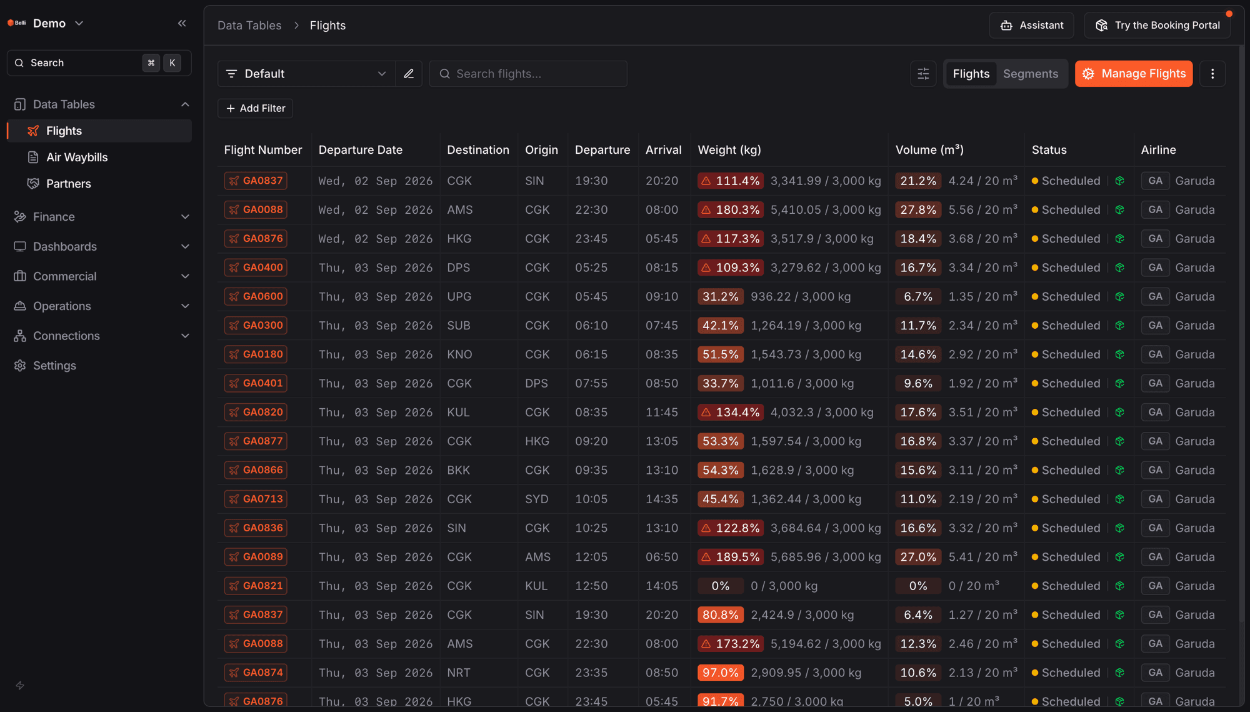Click the lightning bolt icon at sidebar bottom
1250x712 pixels.
click(x=20, y=686)
